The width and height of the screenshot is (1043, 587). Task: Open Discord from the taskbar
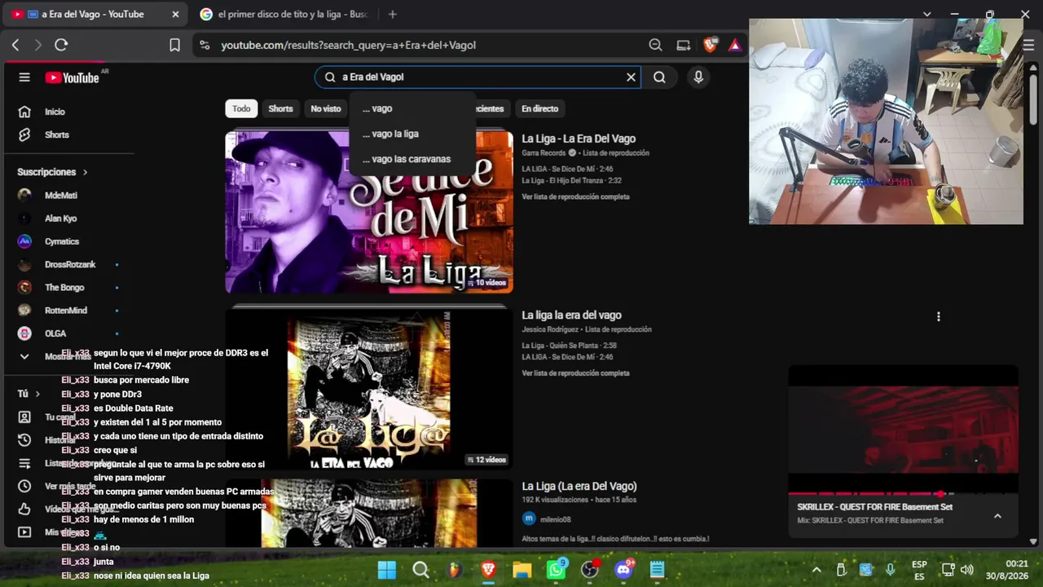coord(624,569)
